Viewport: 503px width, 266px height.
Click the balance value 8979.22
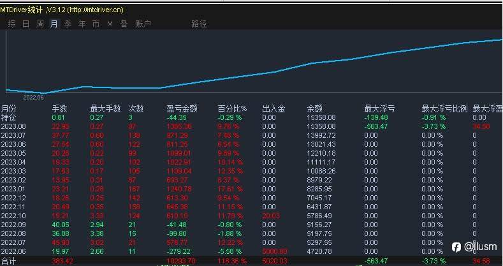click(319, 180)
